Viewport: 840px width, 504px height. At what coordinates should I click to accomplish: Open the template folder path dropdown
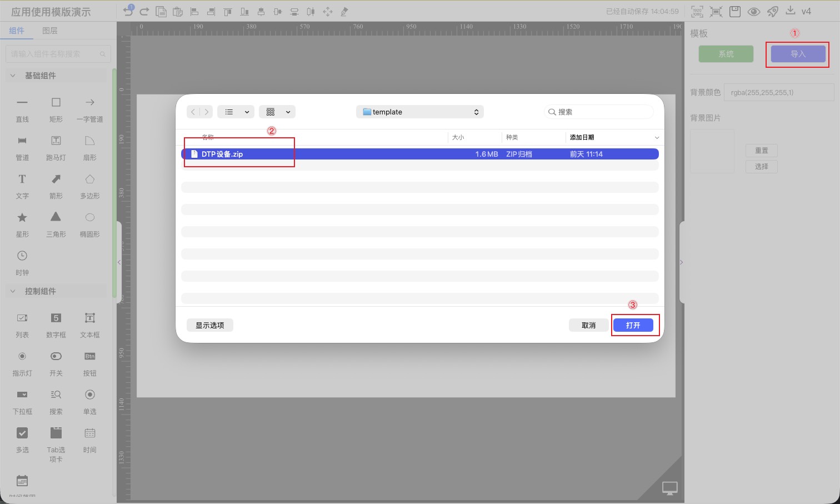coord(419,112)
